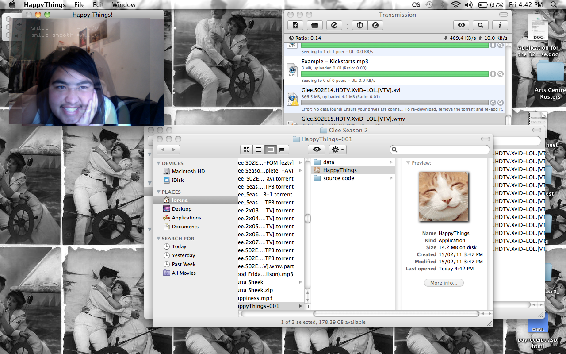The image size is (566, 354).
Task: Click the Remove torrent icon in Transmission
Action: 334,25
